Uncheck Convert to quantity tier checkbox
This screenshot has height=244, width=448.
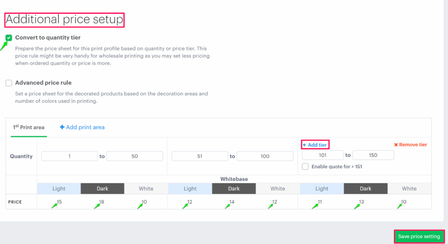click(9, 38)
